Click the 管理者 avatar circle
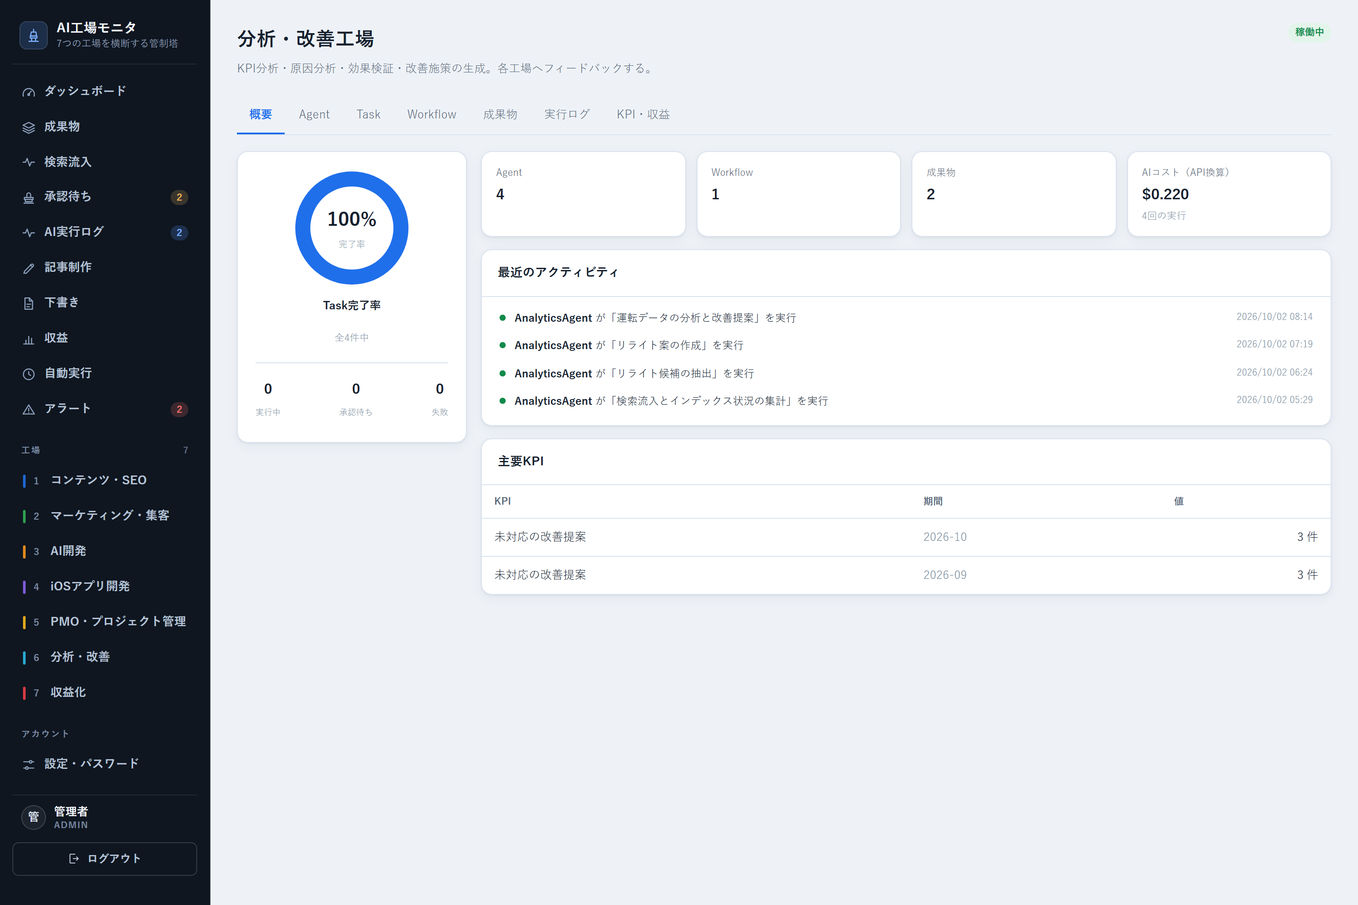1358x905 pixels. [x=34, y=817]
